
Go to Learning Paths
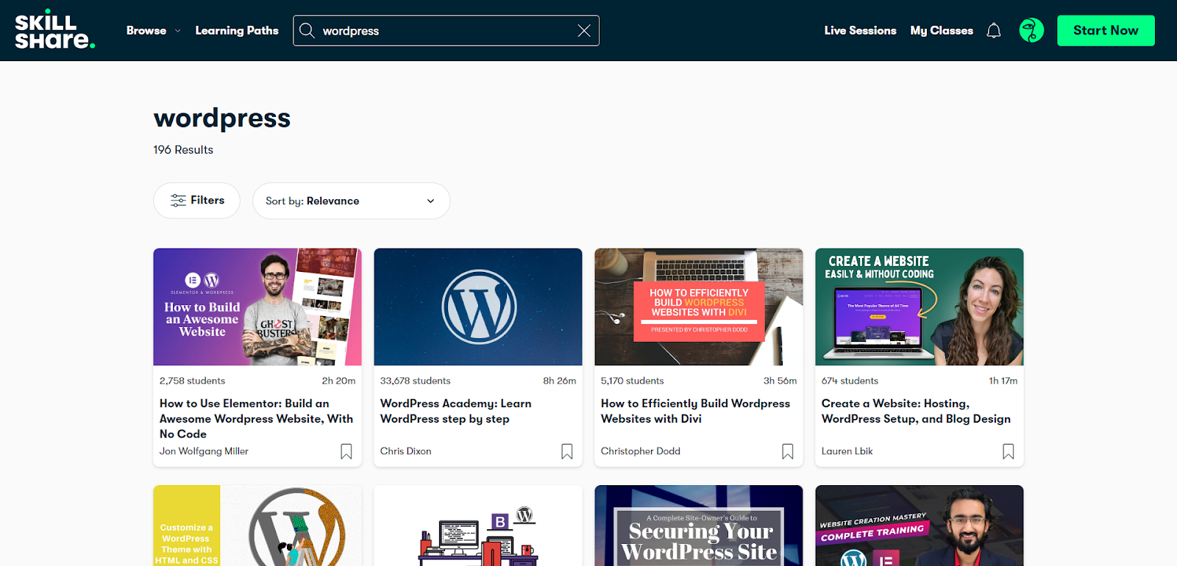[x=237, y=31]
